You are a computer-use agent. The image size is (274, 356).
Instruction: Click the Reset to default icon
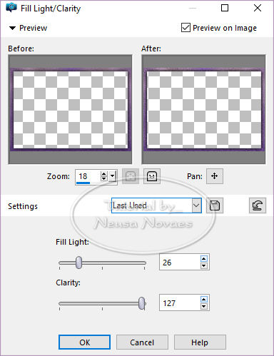click(258, 205)
